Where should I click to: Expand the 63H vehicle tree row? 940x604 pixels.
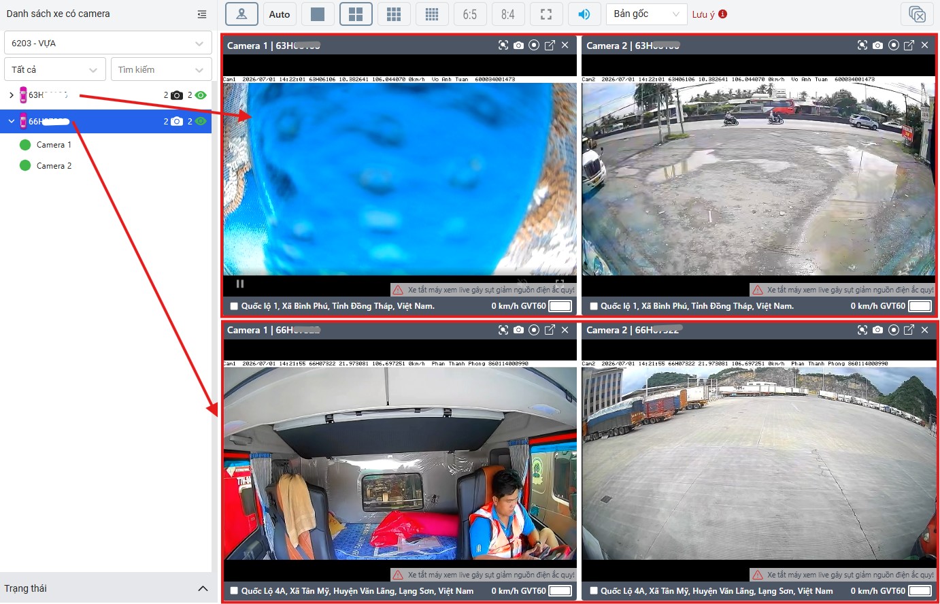pyautogui.click(x=12, y=95)
